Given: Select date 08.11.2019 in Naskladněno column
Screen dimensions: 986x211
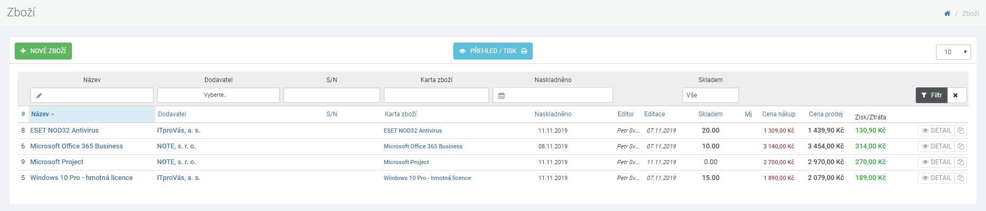Looking at the screenshot, I should coord(553,146).
